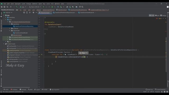169x95 pixels.
Task: Click the Open file toolbar icon
Action: (x=2, y=7)
